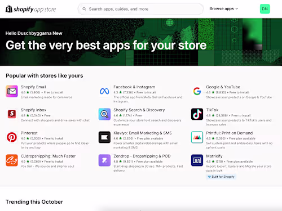Select the Shopify Inbox app icon
Image resolution: width=282 pixels, height=211 pixels.
(x=12, y=114)
